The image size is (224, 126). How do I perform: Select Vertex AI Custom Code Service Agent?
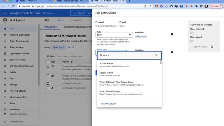pyautogui.click(x=129, y=83)
